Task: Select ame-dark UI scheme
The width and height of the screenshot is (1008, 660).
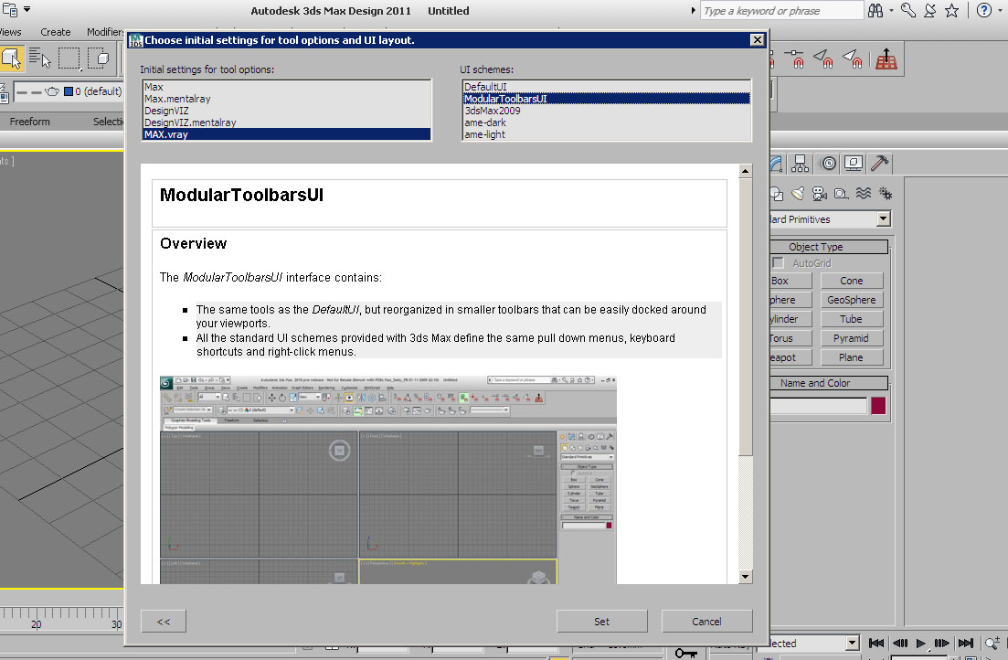Action: tap(606, 122)
